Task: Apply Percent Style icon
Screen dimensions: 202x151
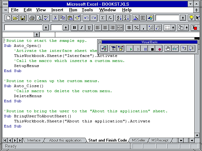Action: click(136, 27)
